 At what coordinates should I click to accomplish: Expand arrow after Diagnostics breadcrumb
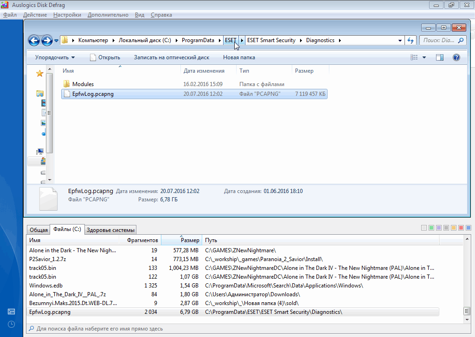(340, 40)
